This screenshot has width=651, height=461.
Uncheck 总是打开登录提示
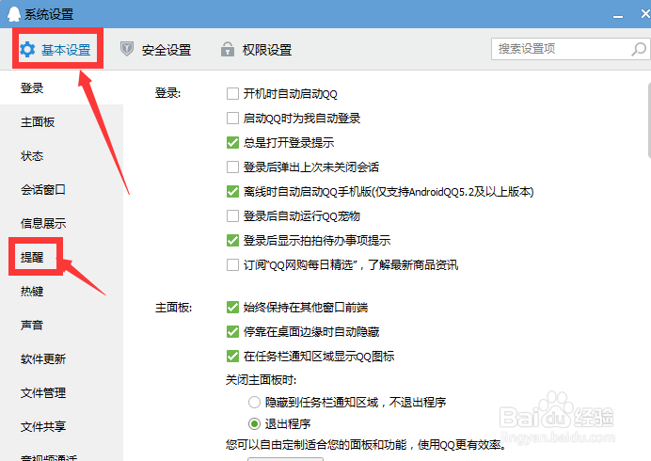(232, 142)
